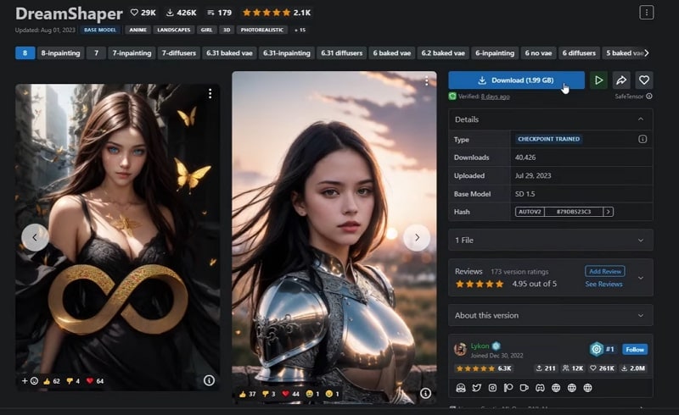Thumbs up the armored image with 37
The height and width of the screenshot is (415, 679).
[x=247, y=394]
